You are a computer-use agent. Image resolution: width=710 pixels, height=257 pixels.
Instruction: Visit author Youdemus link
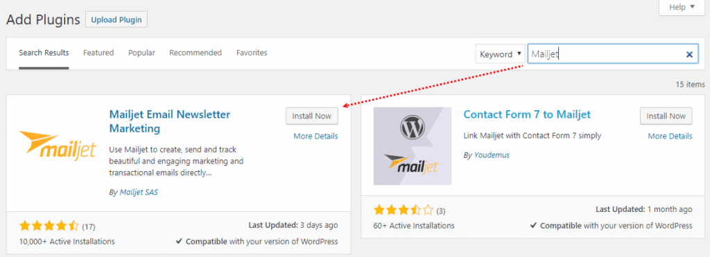[x=492, y=155]
